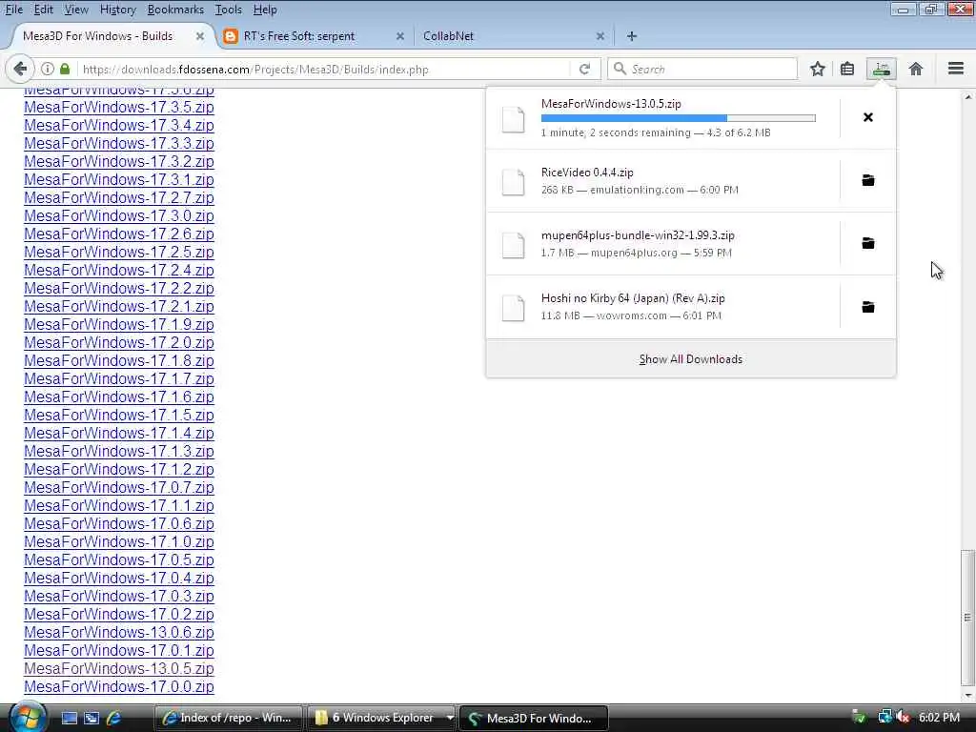Switch to Index of /repo taskbar window
Viewport: 976px width, 732px height.
[x=228, y=718]
